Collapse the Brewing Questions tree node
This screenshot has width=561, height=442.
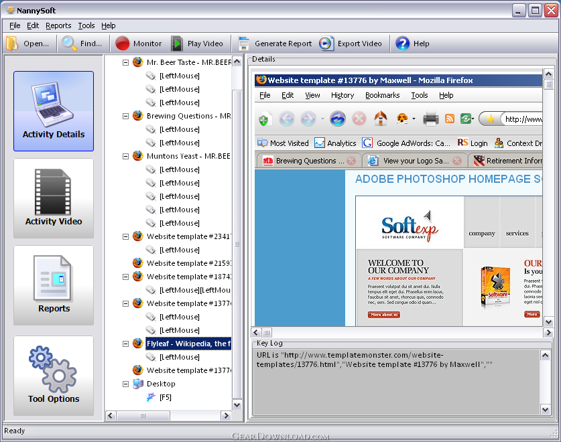pos(125,117)
